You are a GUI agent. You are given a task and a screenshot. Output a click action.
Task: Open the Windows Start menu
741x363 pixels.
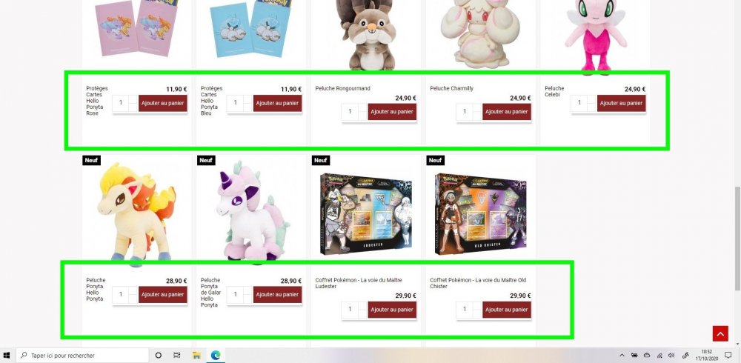(7, 355)
